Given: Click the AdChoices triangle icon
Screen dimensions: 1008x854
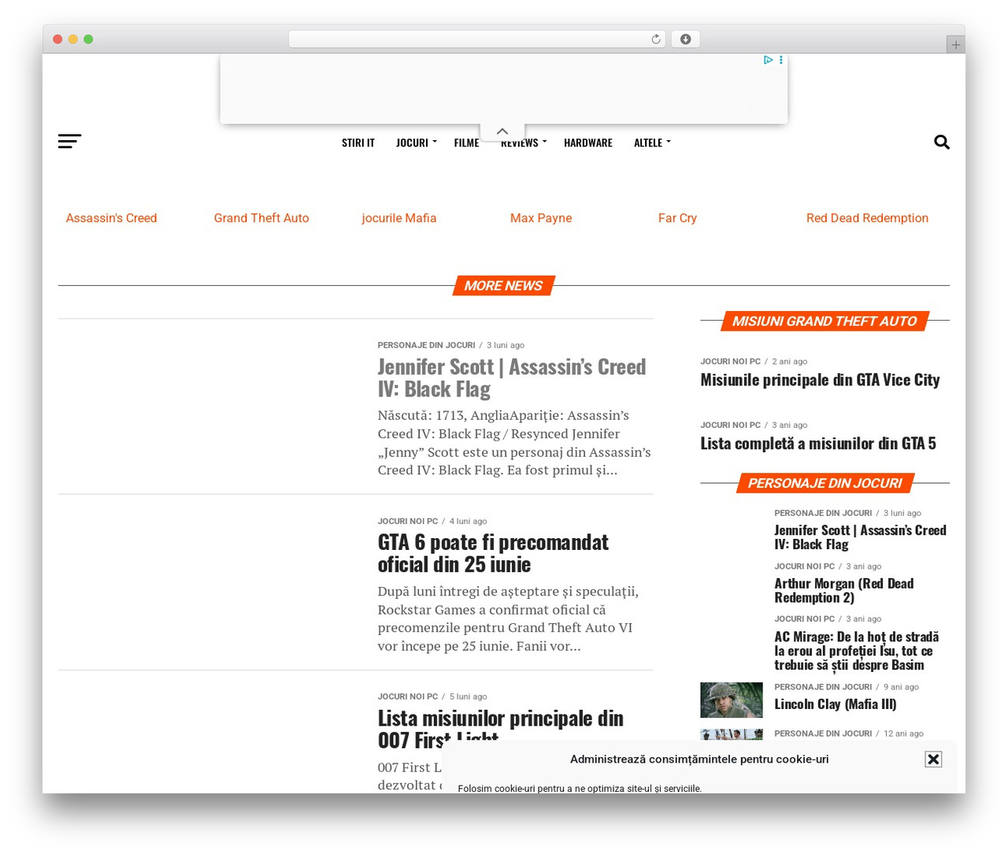Looking at the screenshot, I should pos(768,60).
